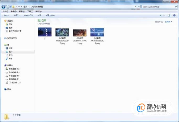Click the 图片库 library heading
The width and height of the screenshot is (179, 122).
click(x=42, y=20)
